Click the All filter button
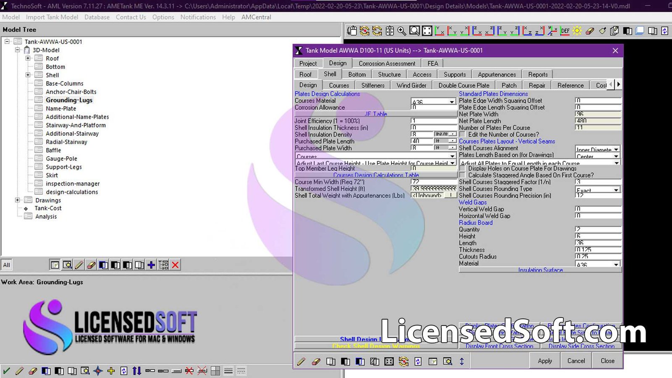672x378 pixels. [7, 265]
